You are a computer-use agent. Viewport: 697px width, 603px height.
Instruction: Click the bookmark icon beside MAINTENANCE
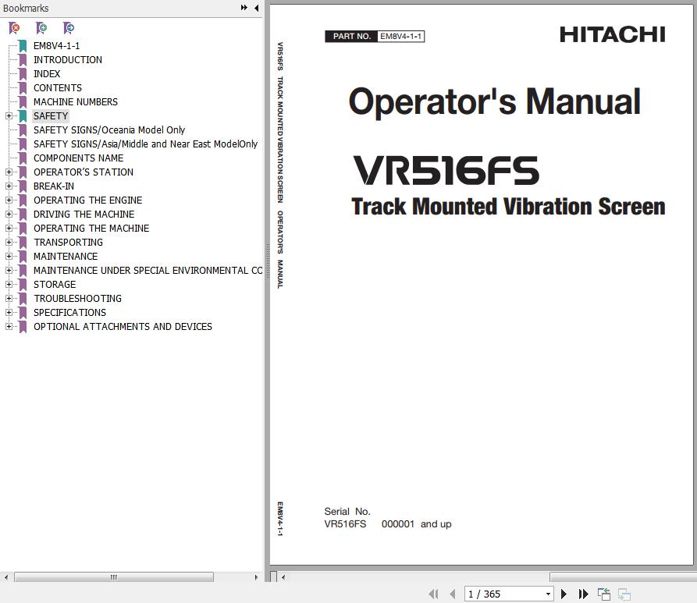[23, 257]
